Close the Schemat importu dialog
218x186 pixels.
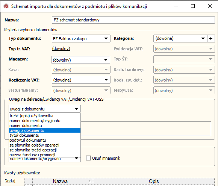(x=210, y=6)
